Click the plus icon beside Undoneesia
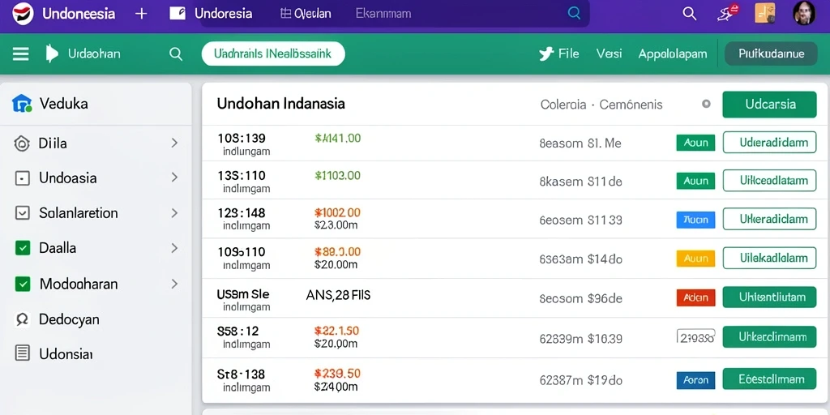This screenshot has height=415, width=830. pos(141,14)
